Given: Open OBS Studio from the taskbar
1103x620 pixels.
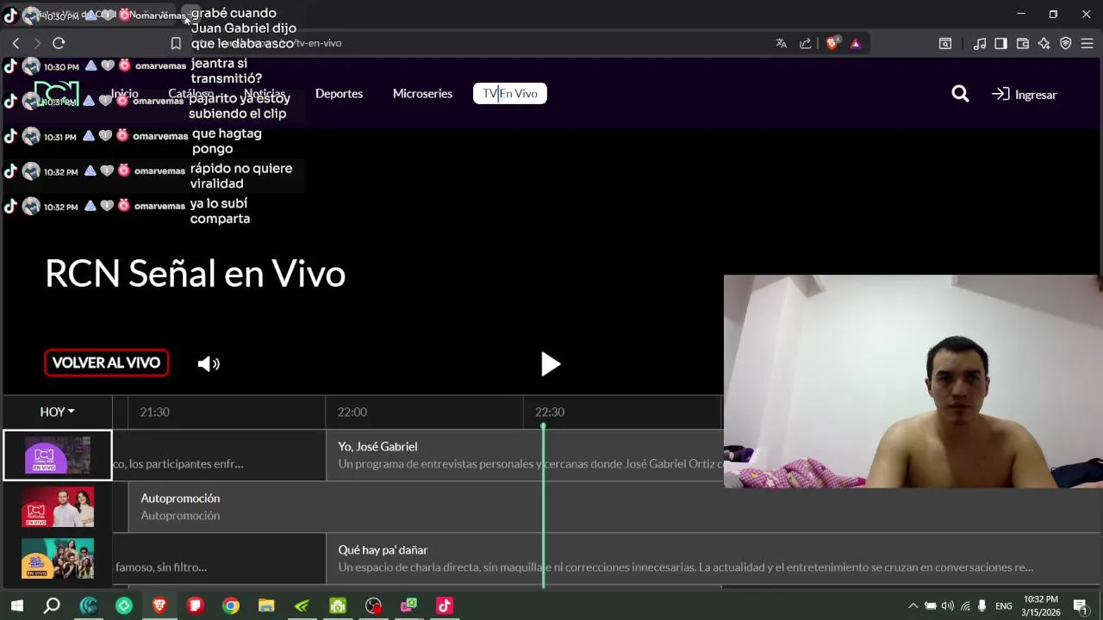Looking at the screenshot, I should coord(373,605).
